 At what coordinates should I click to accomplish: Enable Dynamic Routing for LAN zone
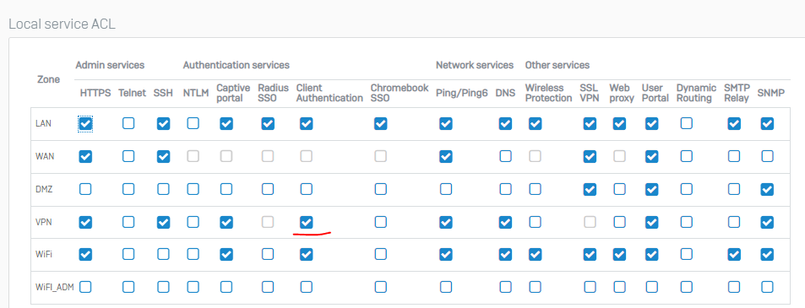(686, 123)
